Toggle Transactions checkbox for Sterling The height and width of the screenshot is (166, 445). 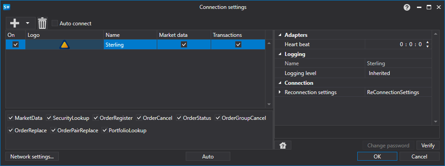click(238, 44)
